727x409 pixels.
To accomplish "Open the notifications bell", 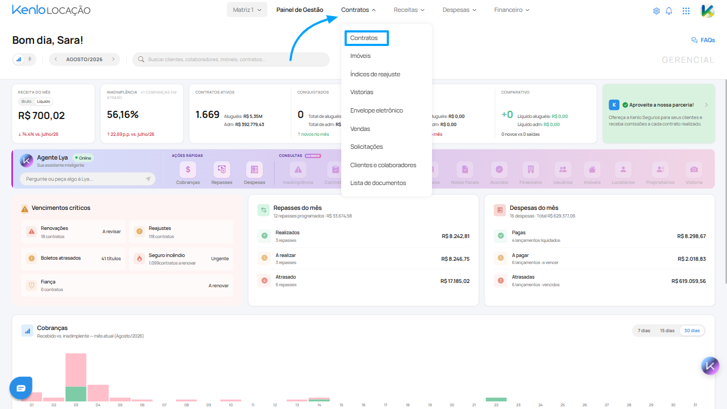I will pyautogui.click(x=669, y=10).
